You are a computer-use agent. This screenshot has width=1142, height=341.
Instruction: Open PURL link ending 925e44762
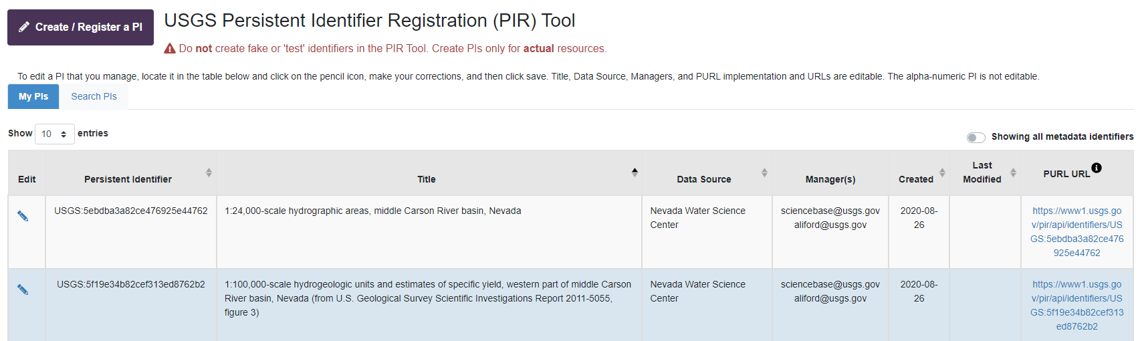[x=1077, y=232]
